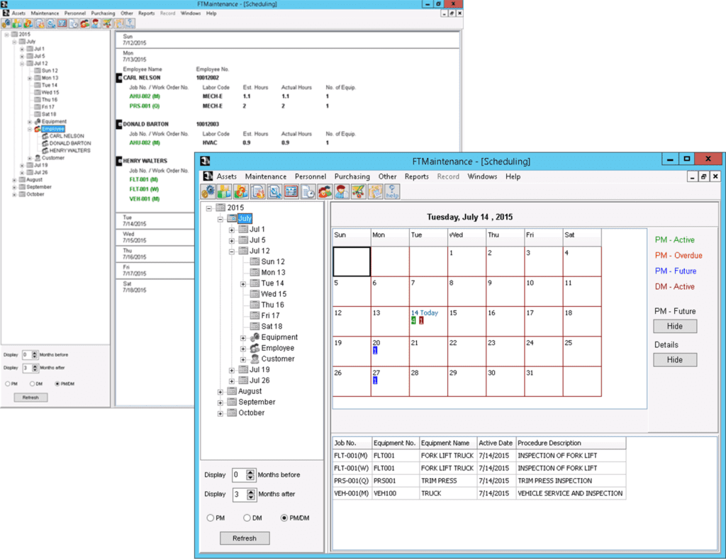
Task: Click the inventory boxes icon in front window toolbar
Action: click(225, 191)
